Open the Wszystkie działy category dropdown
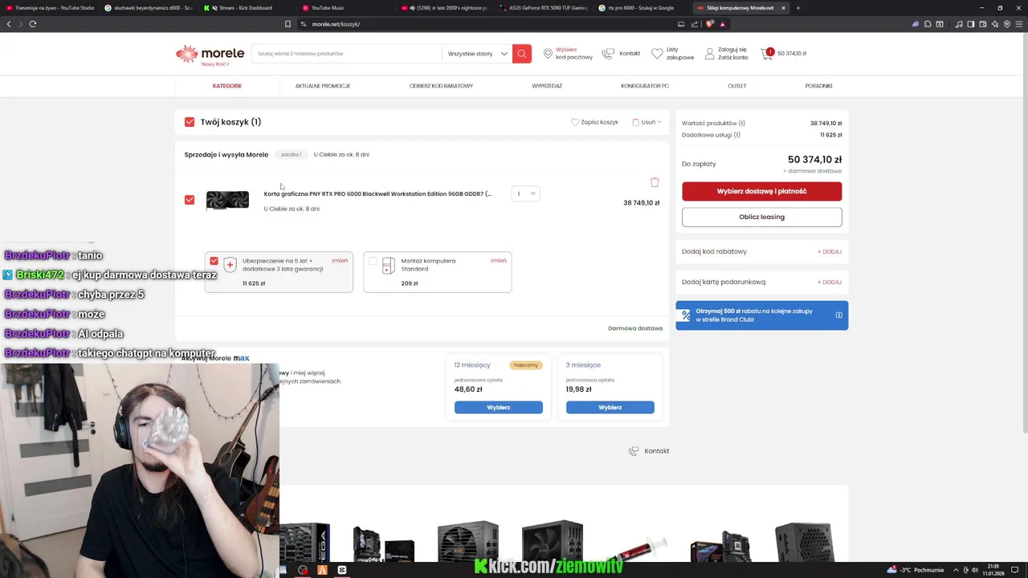The image size is (1028, 578). coord(477,54)
